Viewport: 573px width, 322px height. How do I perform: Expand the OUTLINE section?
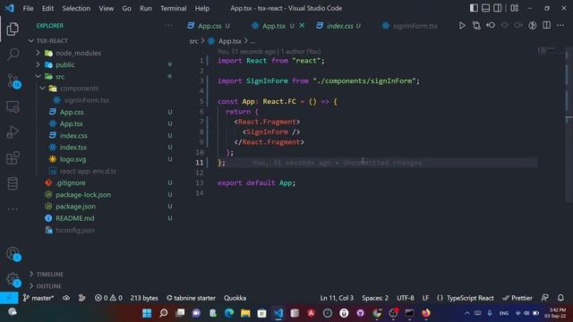(x=48, y=286)
